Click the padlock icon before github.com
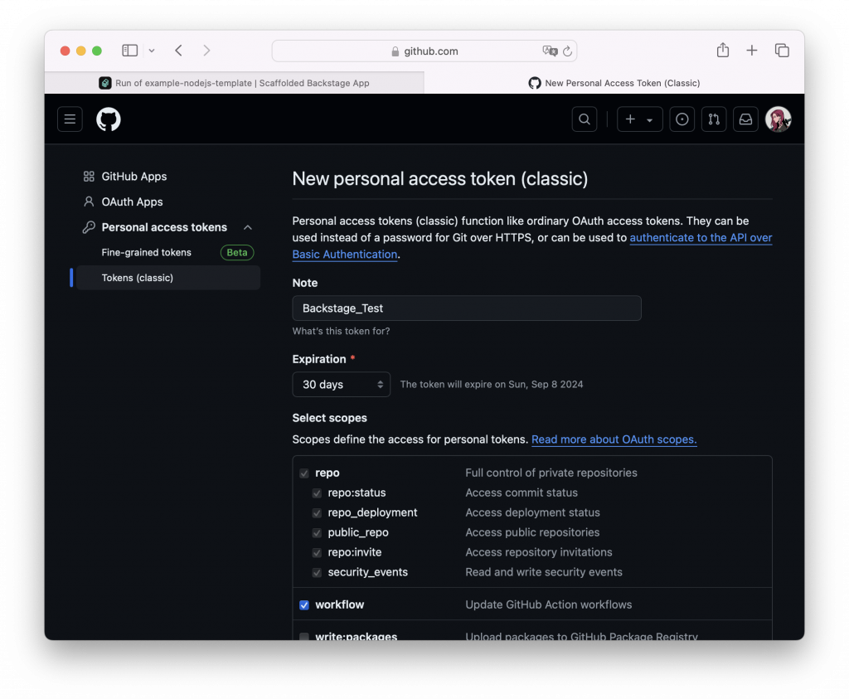The width and height of the screenshot is (849, 699). tap(395, 51)
